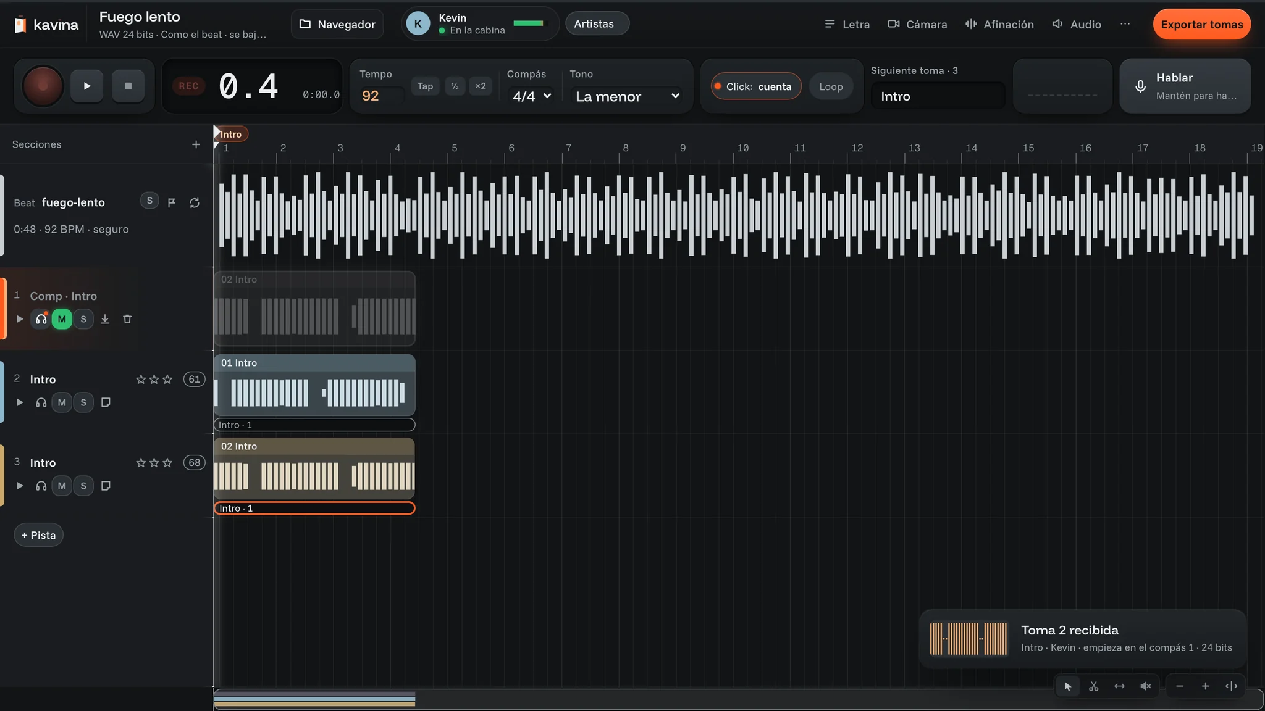This screenshot has height=711, width=1265.
Task: Solo the fuego-lento beat track
Action: pyautogui.click(x=149, y=201)
